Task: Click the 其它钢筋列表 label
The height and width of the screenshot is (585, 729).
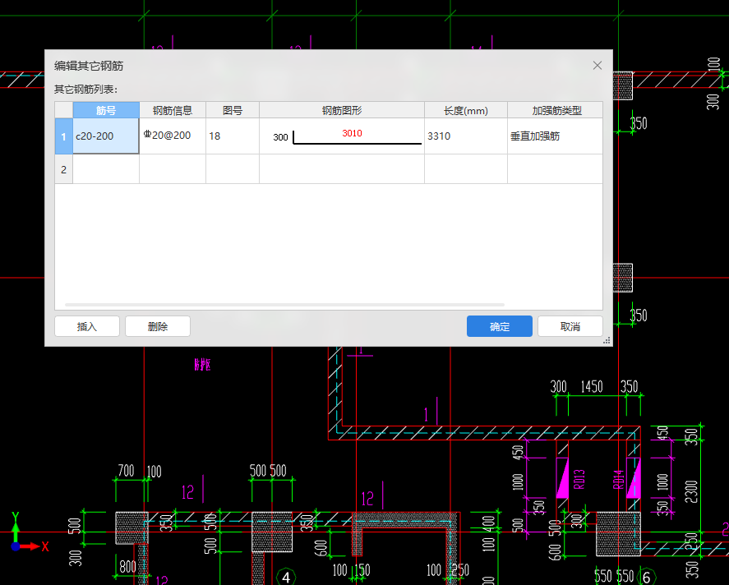Action: click(86, 89)
